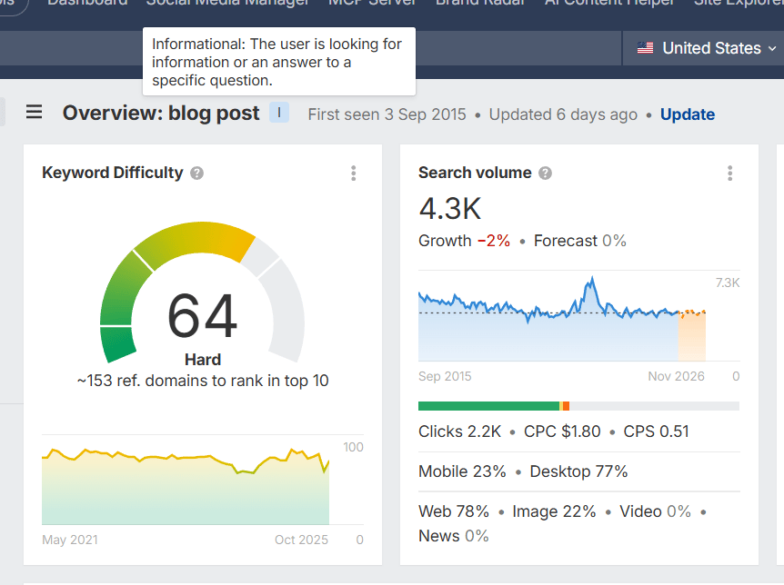The image size is (784, 585).
Task: Click the United States flag icon
Action: click(645, 48)
